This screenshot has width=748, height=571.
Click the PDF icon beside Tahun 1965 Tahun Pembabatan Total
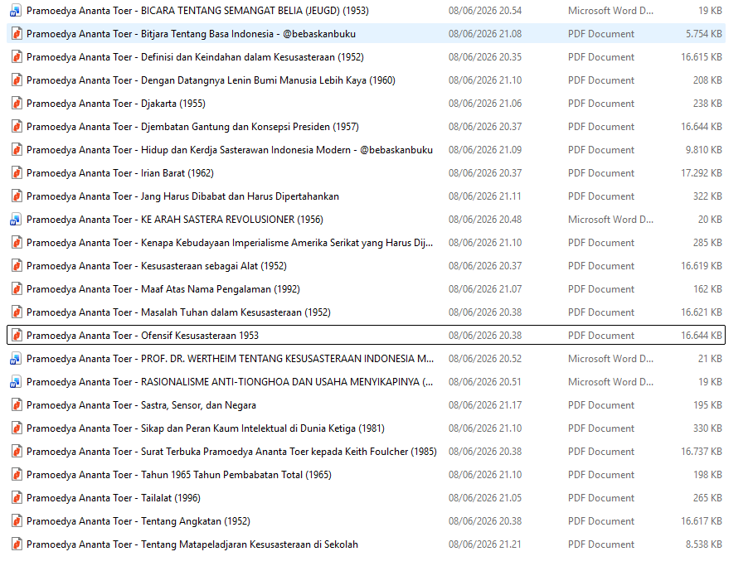click(17, 475)
